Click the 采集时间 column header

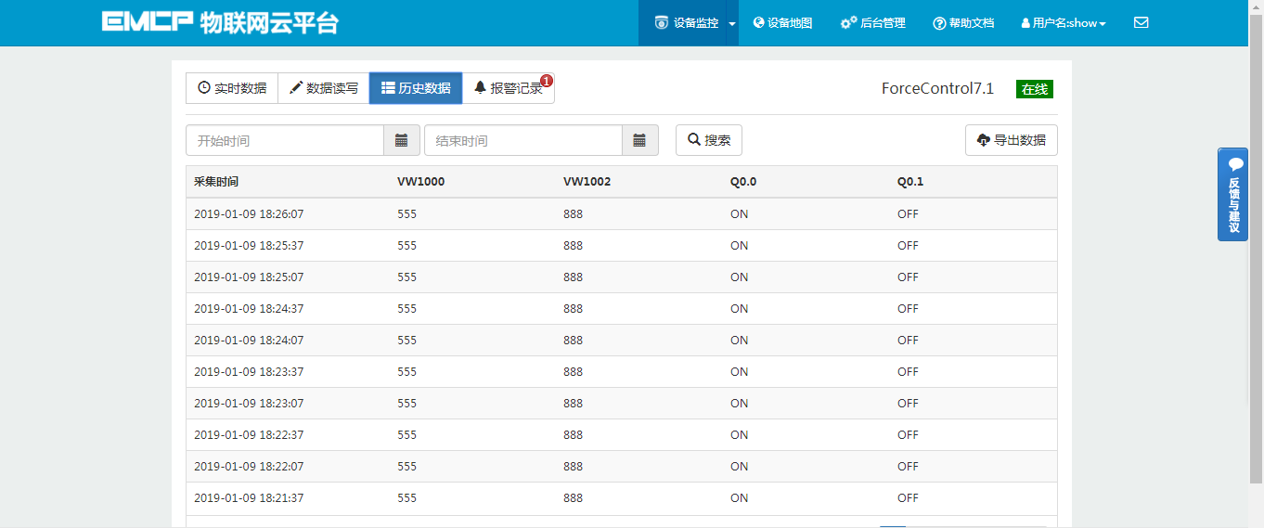click(x=216, y=182)
